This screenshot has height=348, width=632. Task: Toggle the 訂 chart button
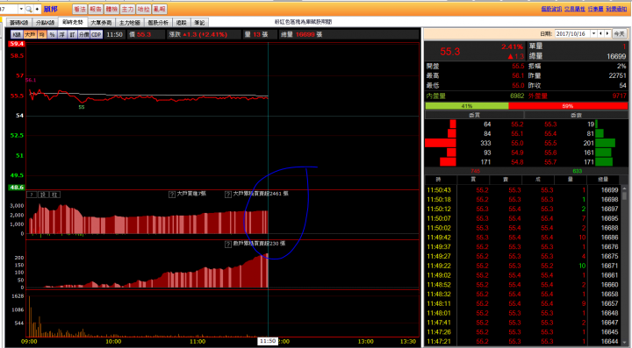tap(72, 34)
